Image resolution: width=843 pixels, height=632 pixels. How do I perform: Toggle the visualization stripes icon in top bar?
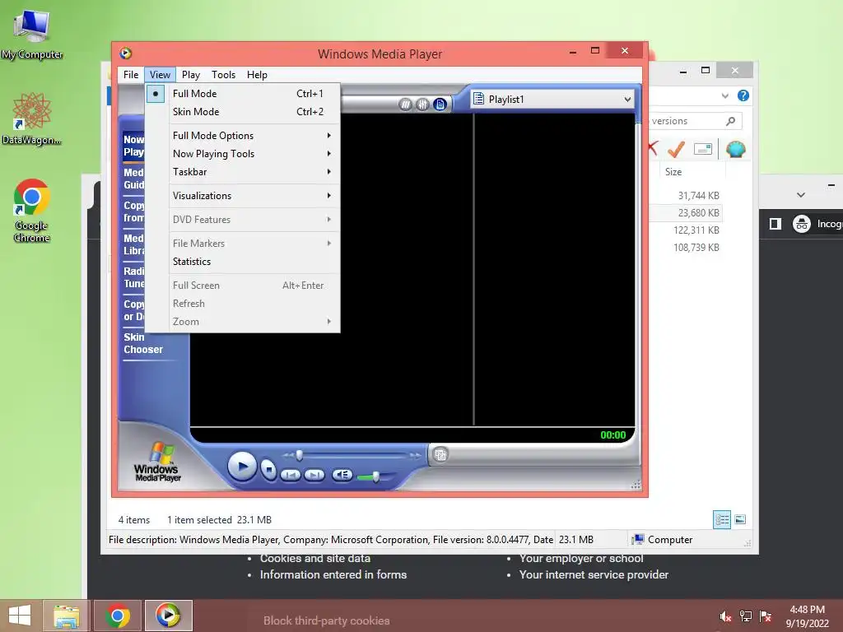405,105
